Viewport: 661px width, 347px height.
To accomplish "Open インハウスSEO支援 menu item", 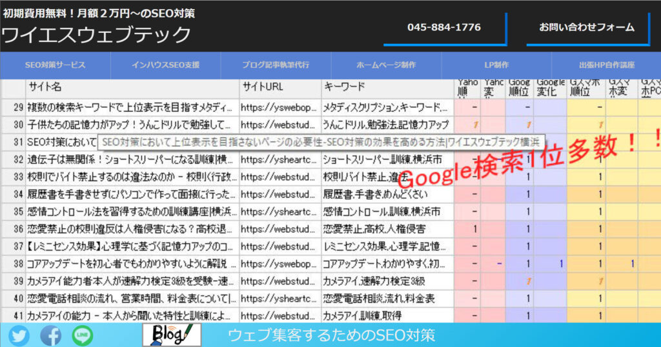I will [x=166, y=65].
